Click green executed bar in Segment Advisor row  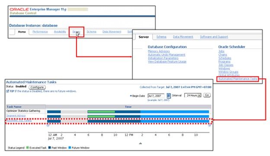[101, 116]
